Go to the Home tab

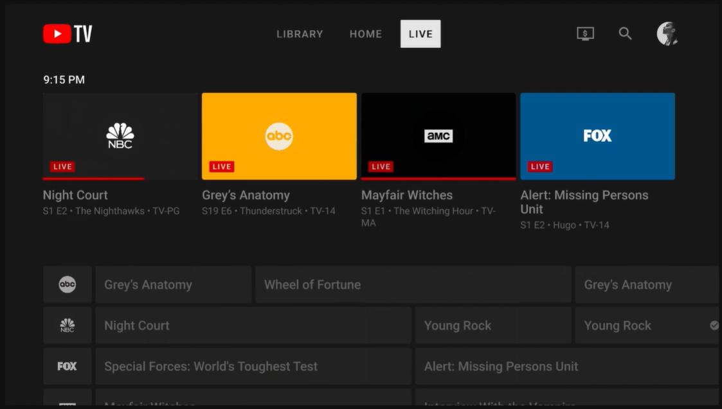click(366, 34)
